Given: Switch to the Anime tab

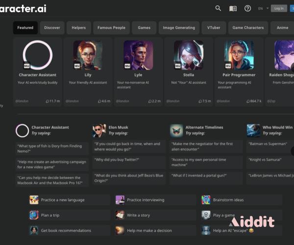Looking at the screenshot, I should coord(282,28).
